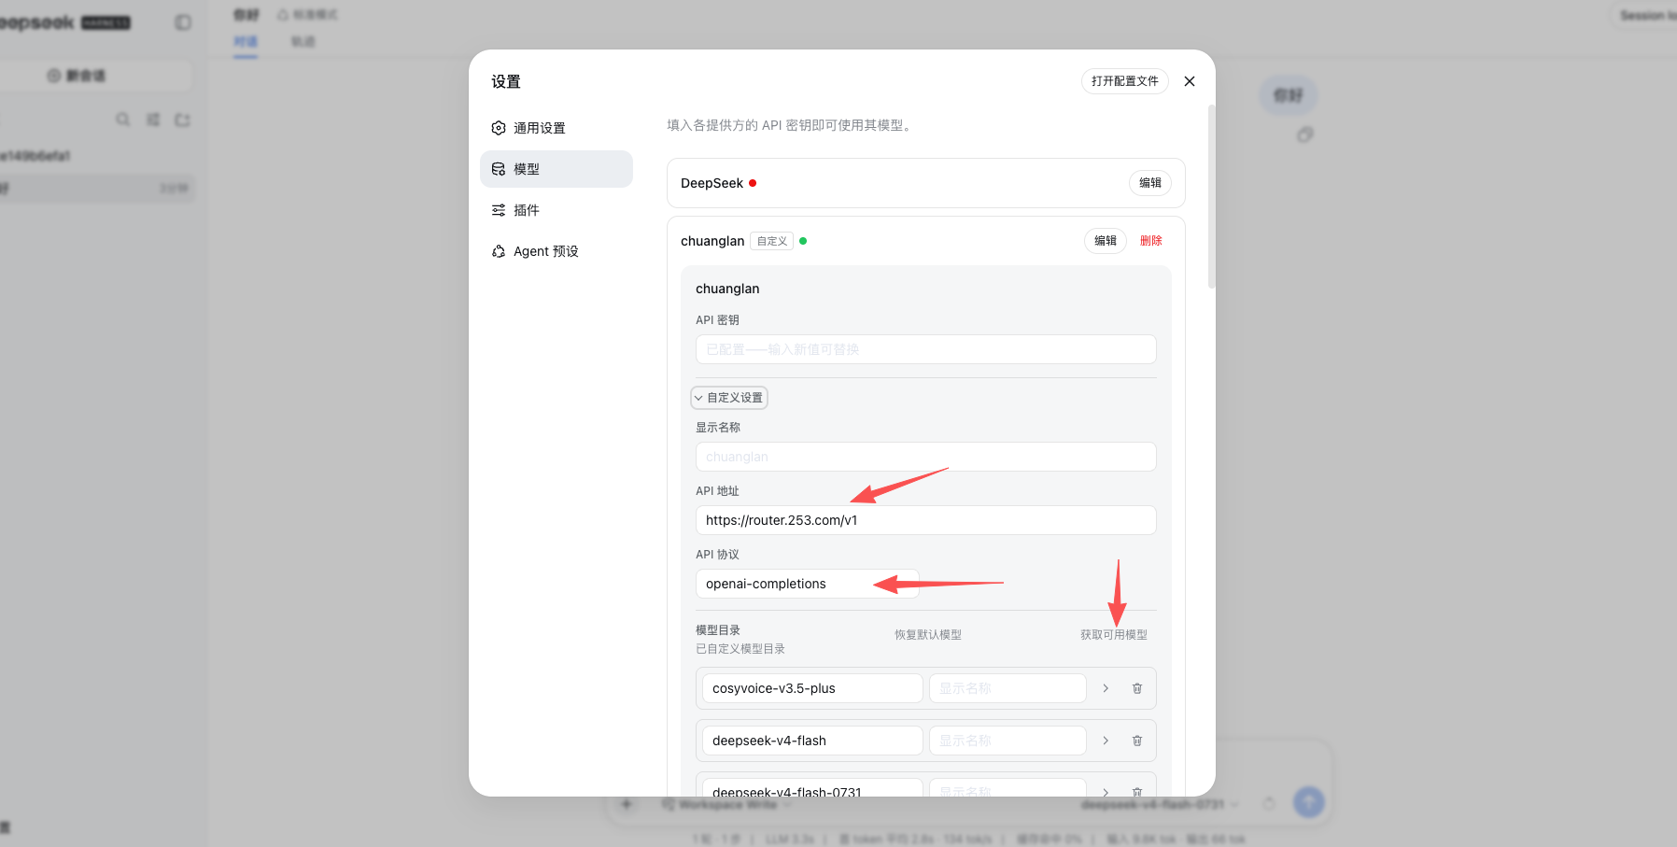1677x847 pixels.
Task: Open the API 协议 openai-completions dropdown
Action: coord(808,584)
